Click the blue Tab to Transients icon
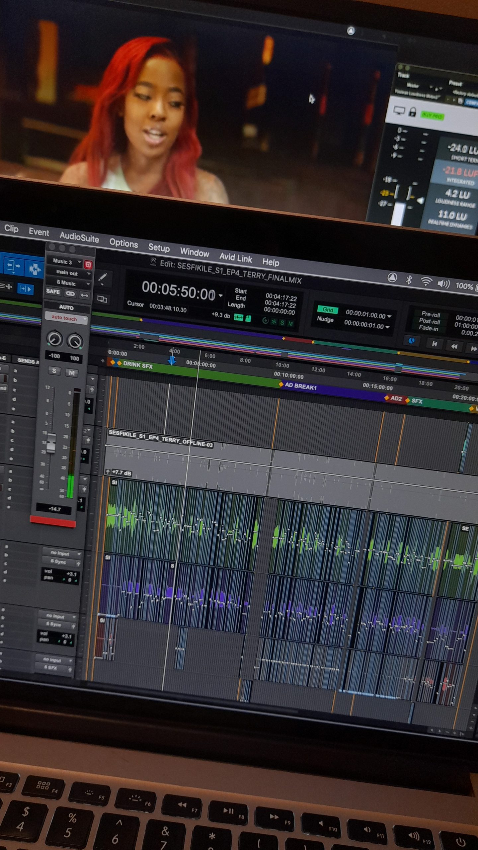The width and height of the screenshot is (478, 850). tap(25, 289)
